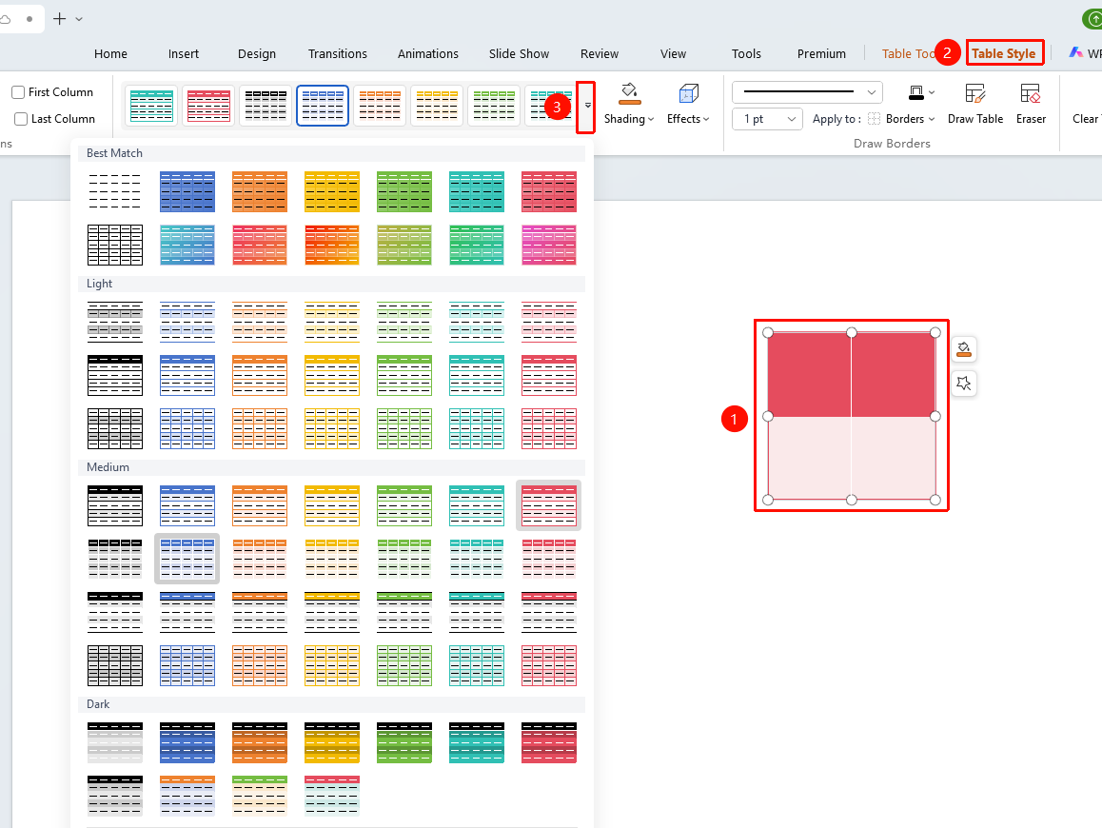Open the Shading fill options
1102x828 pixels.
coord(629,105)
